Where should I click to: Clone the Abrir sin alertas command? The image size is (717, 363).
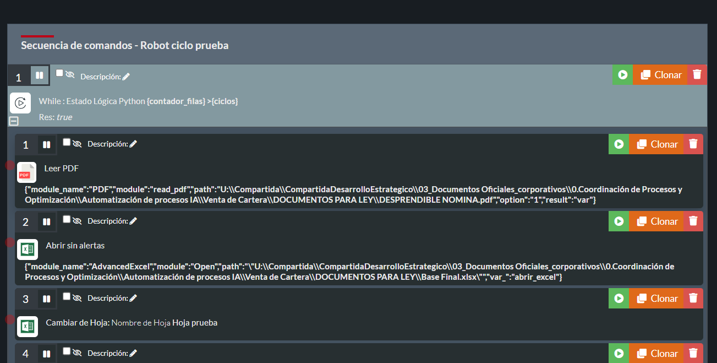[x=656, y=221]
